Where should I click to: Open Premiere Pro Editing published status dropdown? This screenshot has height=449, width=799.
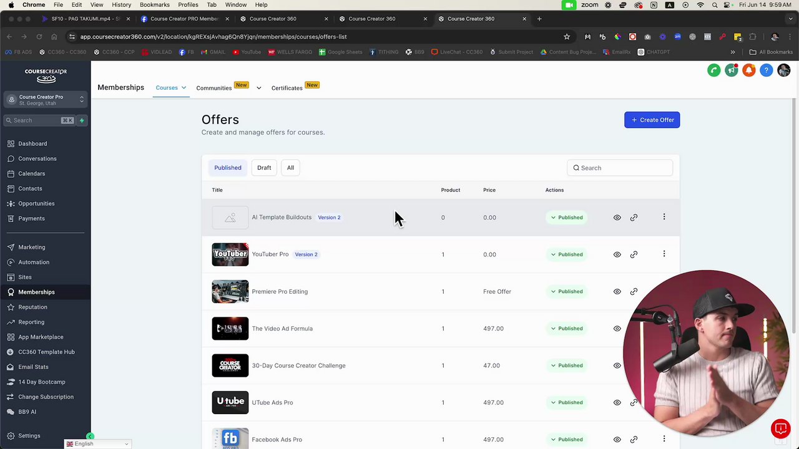tap(567, 291)
